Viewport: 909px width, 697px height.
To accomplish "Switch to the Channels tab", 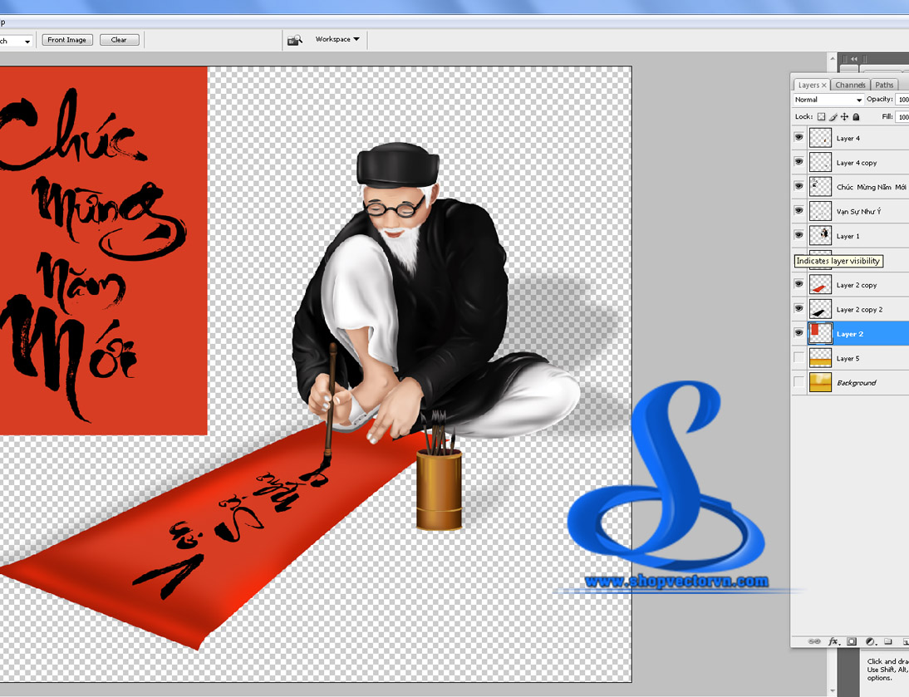I will tap(850, 84).
